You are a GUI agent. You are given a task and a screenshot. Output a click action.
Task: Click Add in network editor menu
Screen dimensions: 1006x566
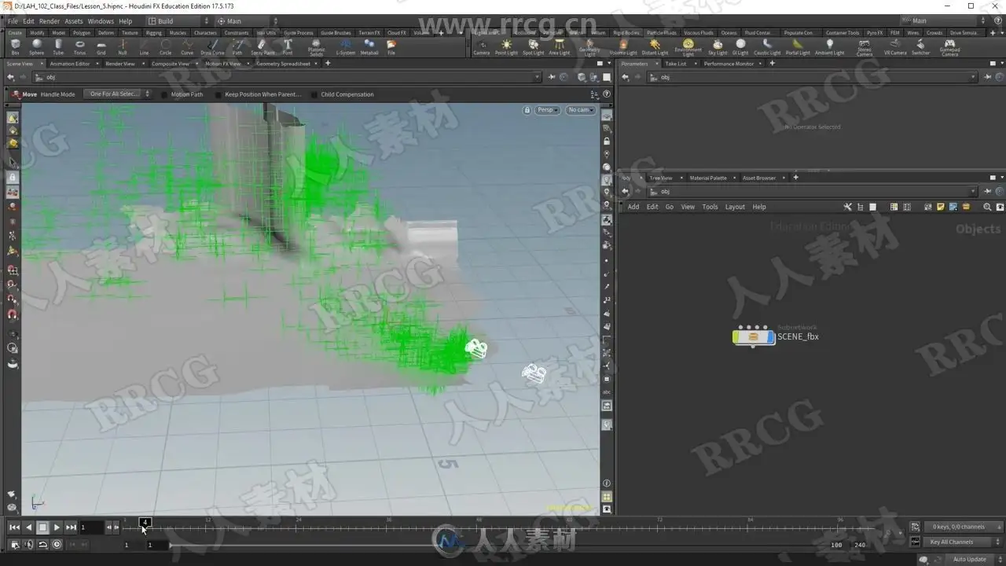pyautogui.click(x=633, y=207)
